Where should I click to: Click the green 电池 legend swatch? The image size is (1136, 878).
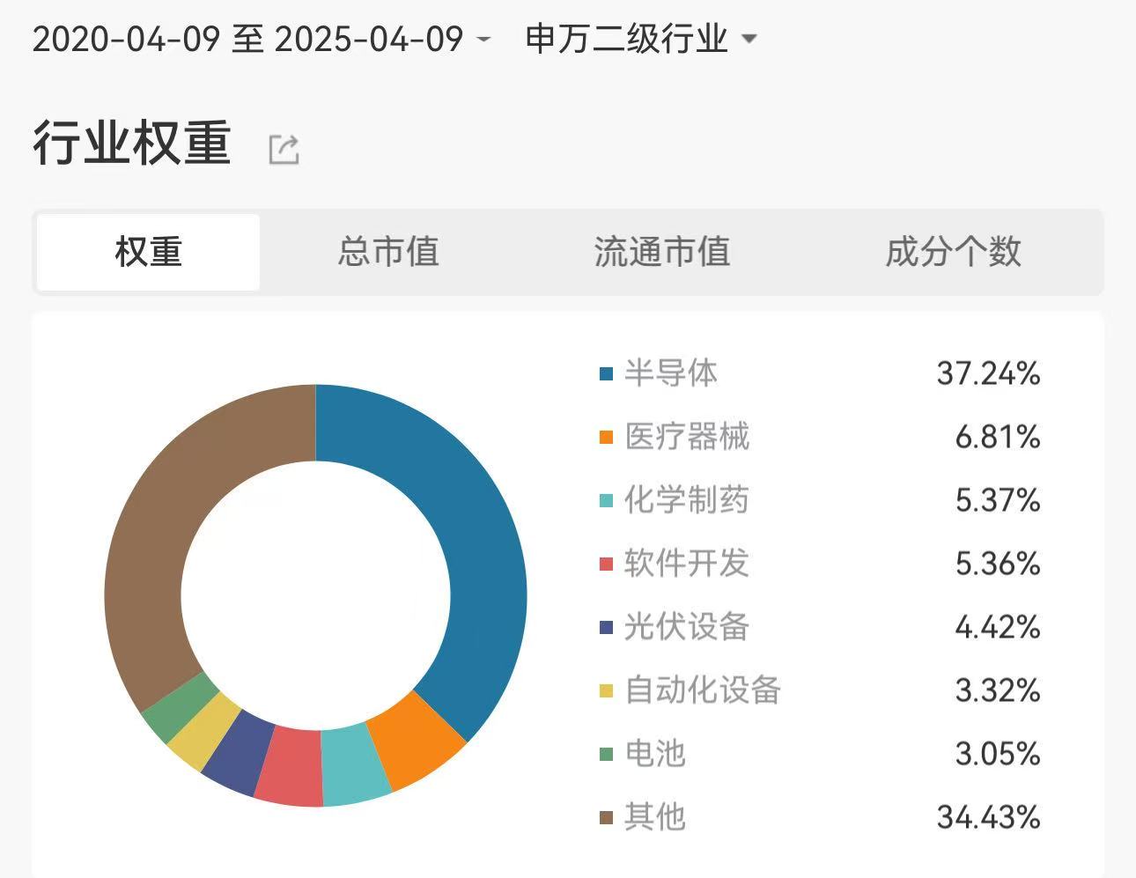(x=606, y=754)
